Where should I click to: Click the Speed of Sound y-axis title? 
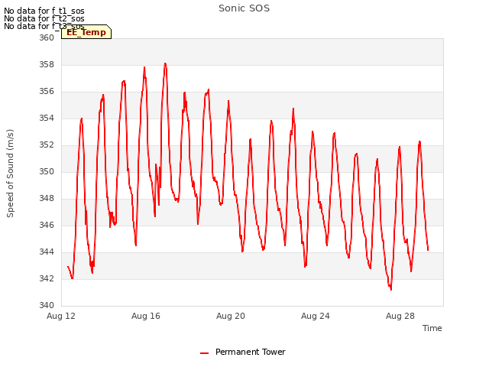point(10,174)
